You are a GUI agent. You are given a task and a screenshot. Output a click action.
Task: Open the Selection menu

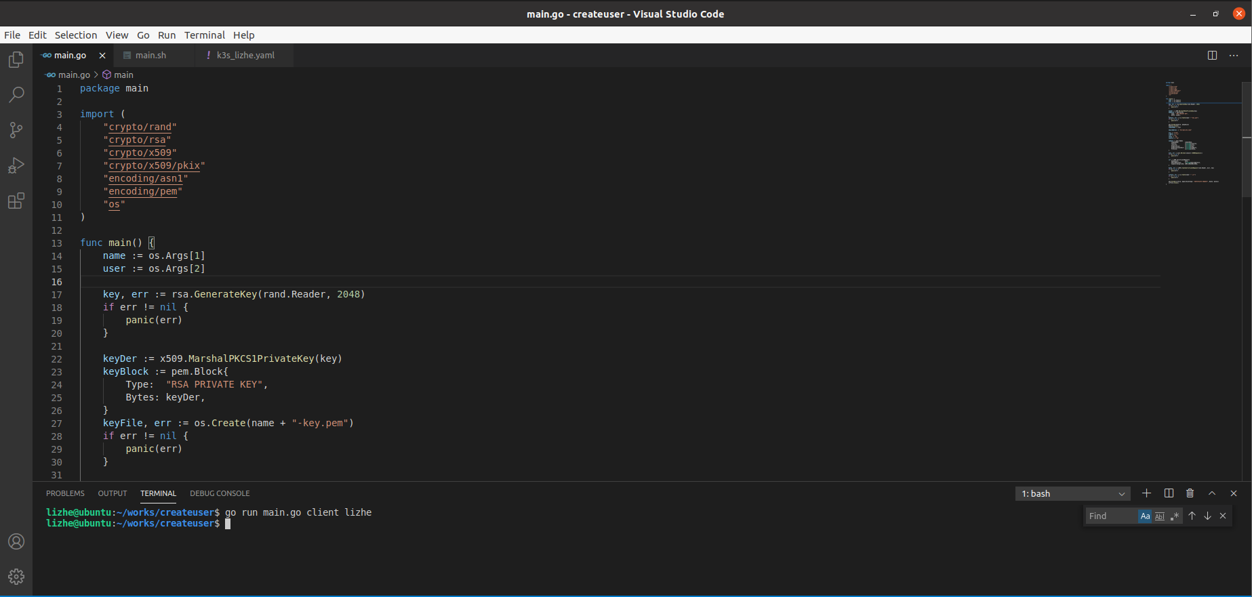click(76, 35)
